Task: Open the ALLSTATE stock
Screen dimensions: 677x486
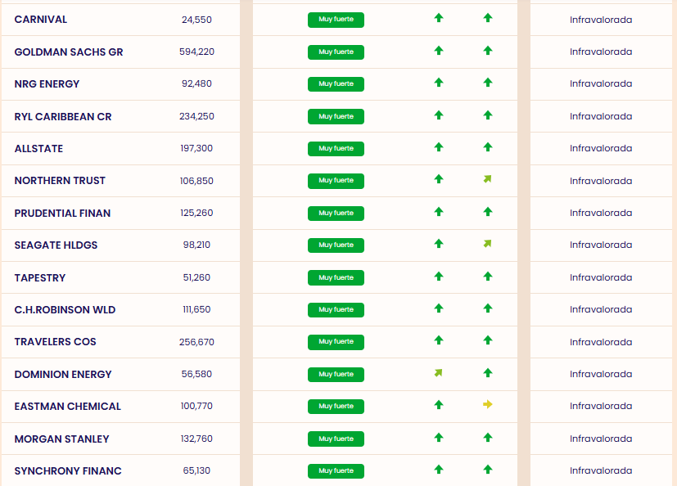Action: coord(38,149)
